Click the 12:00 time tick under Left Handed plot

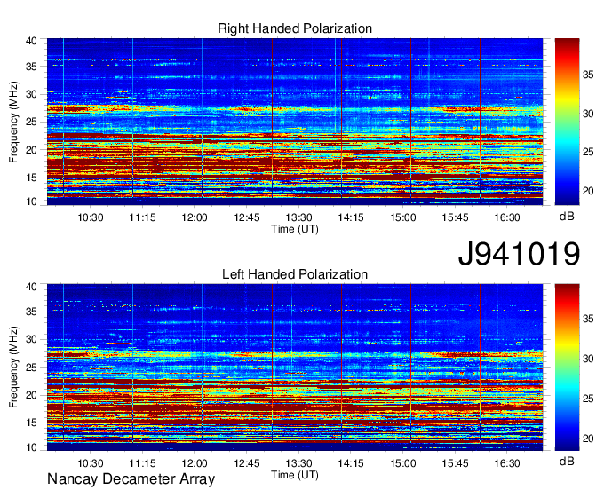195,463
